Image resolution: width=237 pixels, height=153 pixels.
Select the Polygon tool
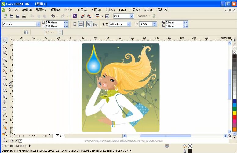coord(5,91)
